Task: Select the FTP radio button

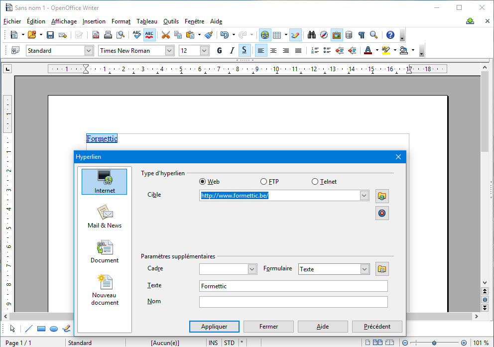Action: pos(264,182)
